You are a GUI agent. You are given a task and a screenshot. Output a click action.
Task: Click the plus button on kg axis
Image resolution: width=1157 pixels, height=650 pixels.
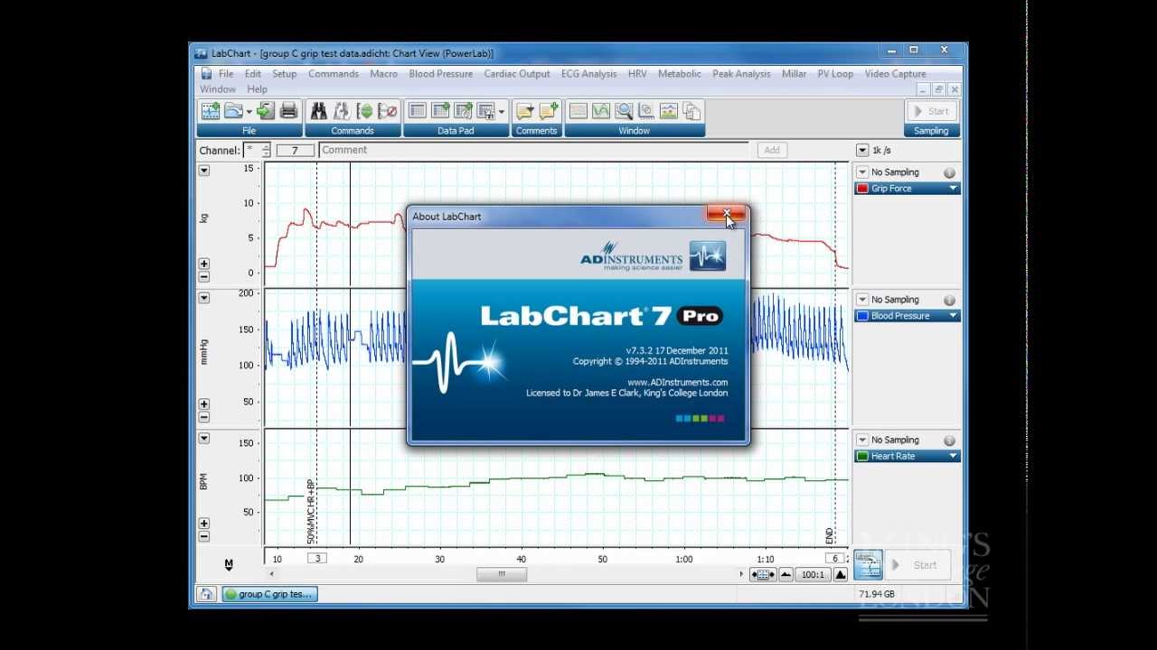(x=204, y=265)
